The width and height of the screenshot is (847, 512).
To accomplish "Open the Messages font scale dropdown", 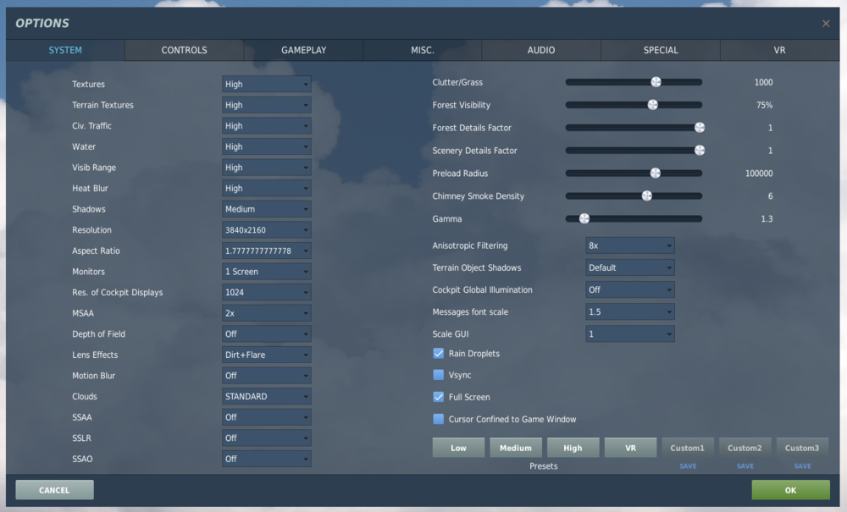I will (630, 311).
